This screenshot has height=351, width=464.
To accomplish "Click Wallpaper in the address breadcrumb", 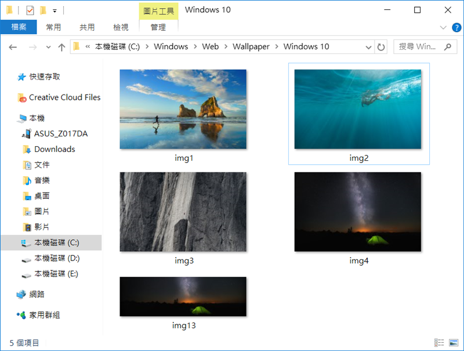I will [251, 47].
